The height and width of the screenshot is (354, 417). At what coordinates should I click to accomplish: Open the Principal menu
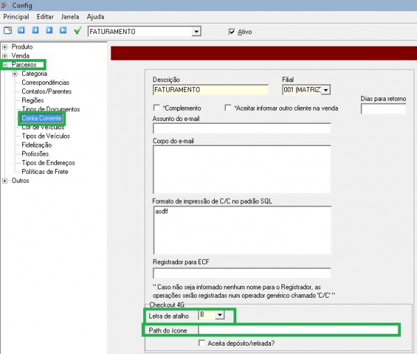click(17, 16)
